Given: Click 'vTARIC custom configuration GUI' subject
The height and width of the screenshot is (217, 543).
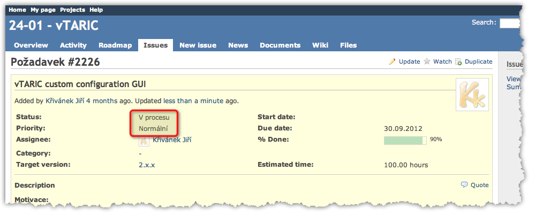Looking at the screenshot, I should click(80, 84).
